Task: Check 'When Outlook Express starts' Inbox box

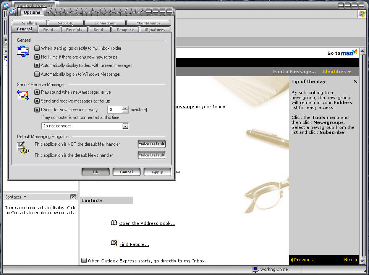Action: (x=84, y=260)
